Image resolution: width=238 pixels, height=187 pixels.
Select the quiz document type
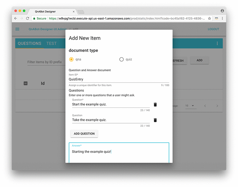[121, 59]
